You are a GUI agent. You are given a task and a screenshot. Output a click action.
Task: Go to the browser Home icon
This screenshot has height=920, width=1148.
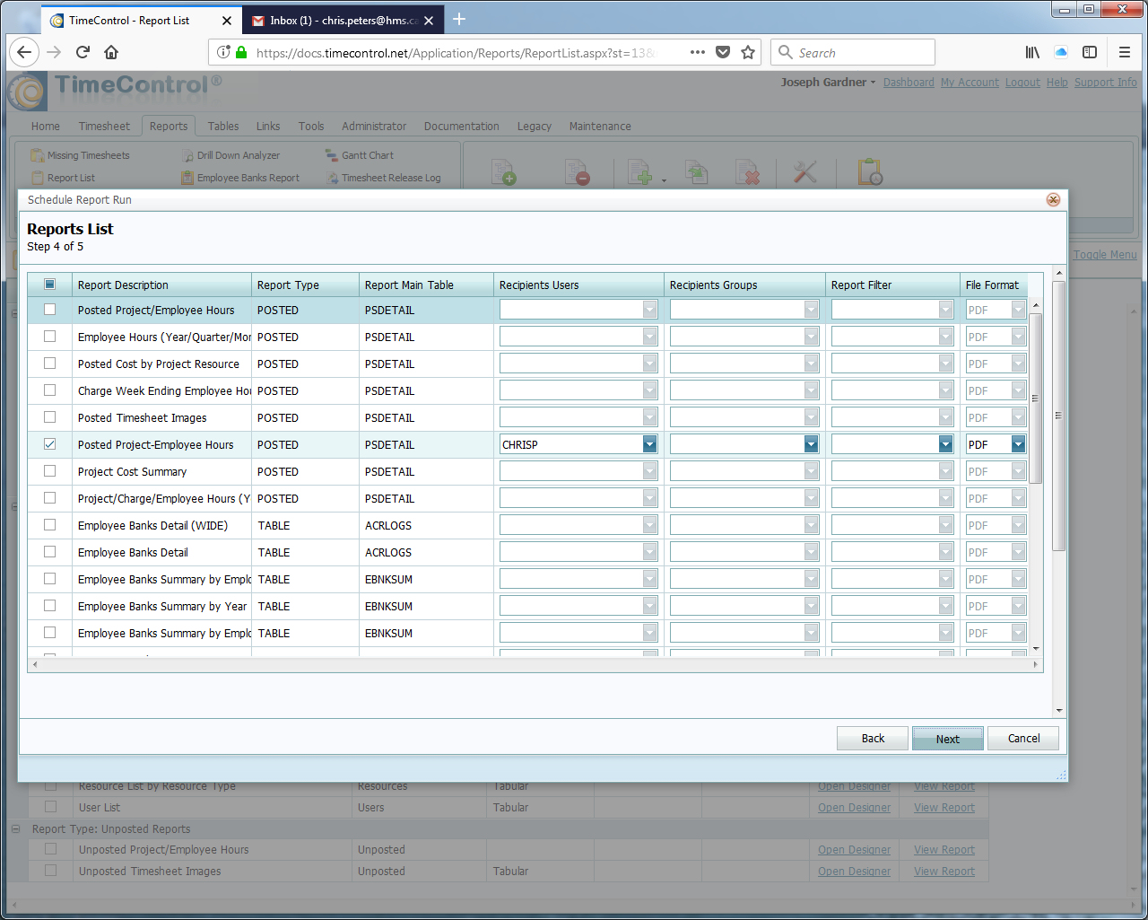111,52
